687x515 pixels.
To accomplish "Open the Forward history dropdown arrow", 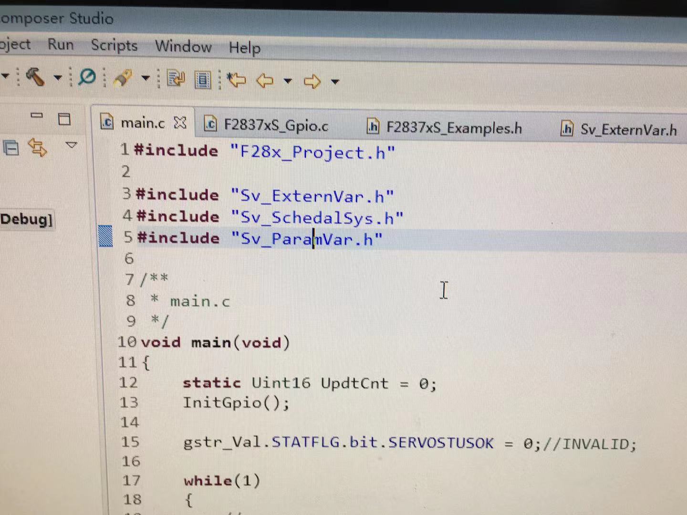I will (335, 82).
